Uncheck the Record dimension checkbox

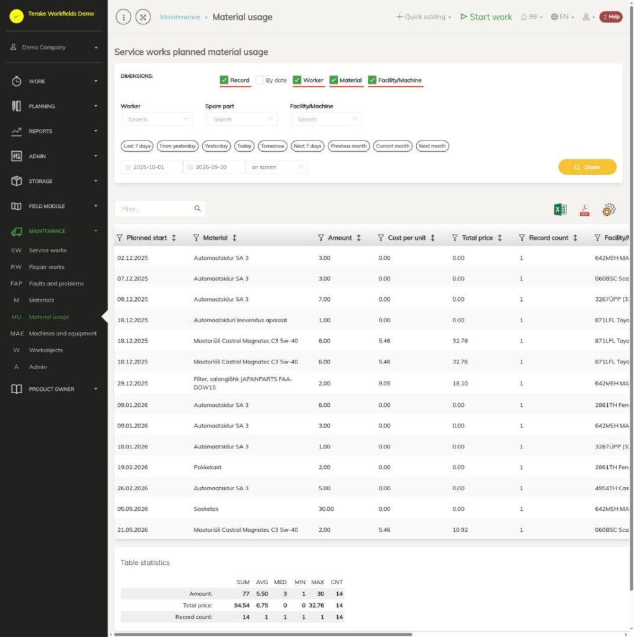[224, 80]
